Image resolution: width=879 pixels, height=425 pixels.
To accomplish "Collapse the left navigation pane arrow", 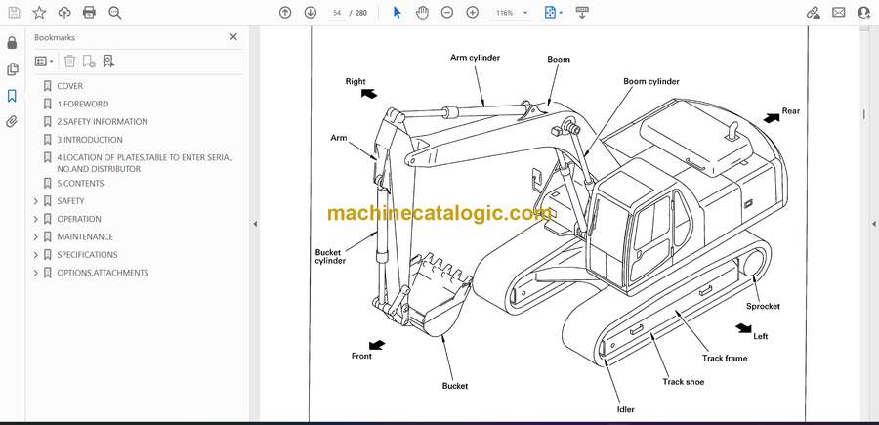I will (255, 224).
